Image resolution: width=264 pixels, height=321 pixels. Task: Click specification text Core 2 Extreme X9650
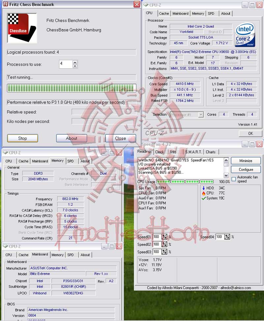213,52
